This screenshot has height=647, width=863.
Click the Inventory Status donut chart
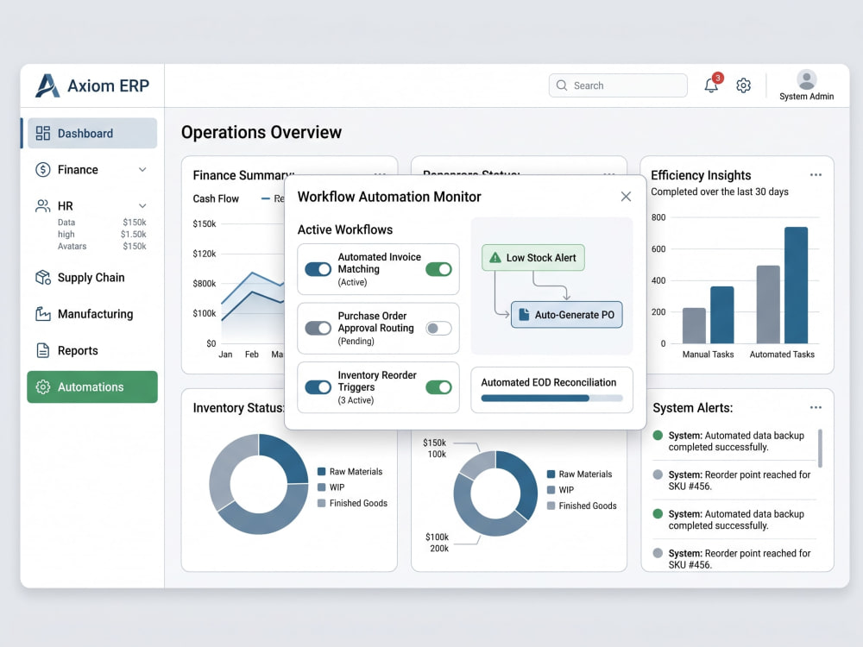(259, 484)
